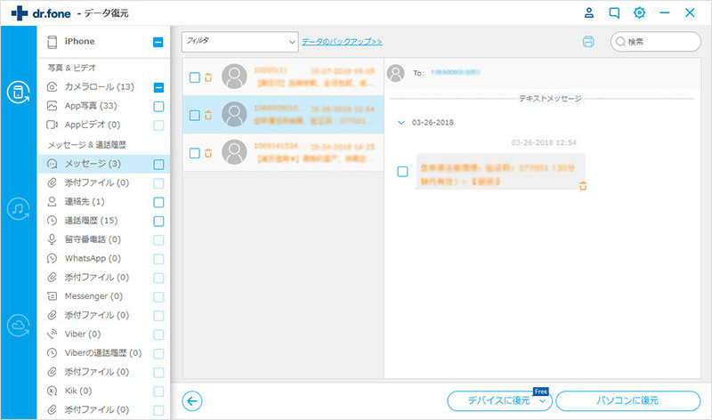Click trash icon next to the message bubble

click(x=583, y=185)
